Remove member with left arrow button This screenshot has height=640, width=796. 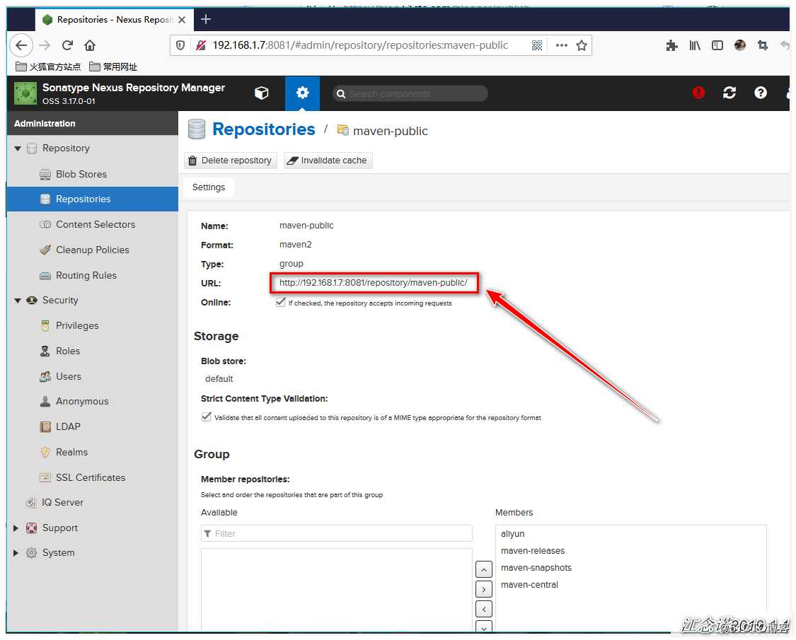(x=484, y=609)
